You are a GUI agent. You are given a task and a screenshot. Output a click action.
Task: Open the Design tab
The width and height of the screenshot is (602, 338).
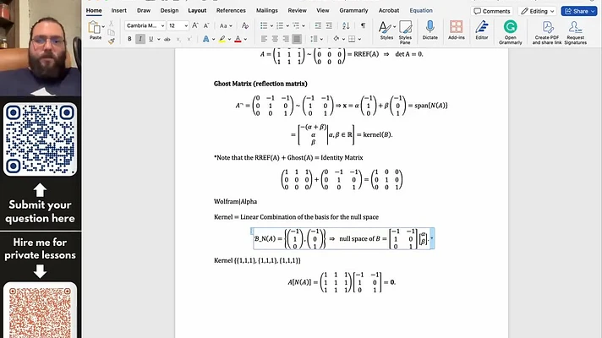click(x=169, y=11)
